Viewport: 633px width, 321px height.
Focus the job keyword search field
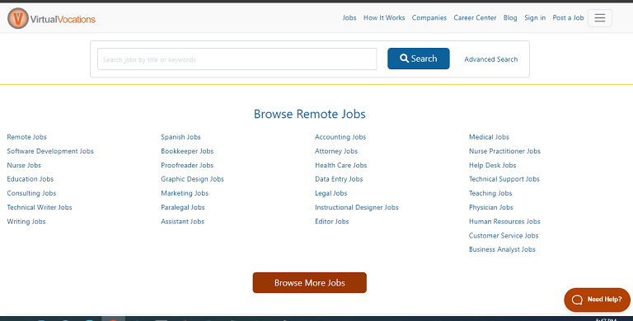tap(237, 59)
